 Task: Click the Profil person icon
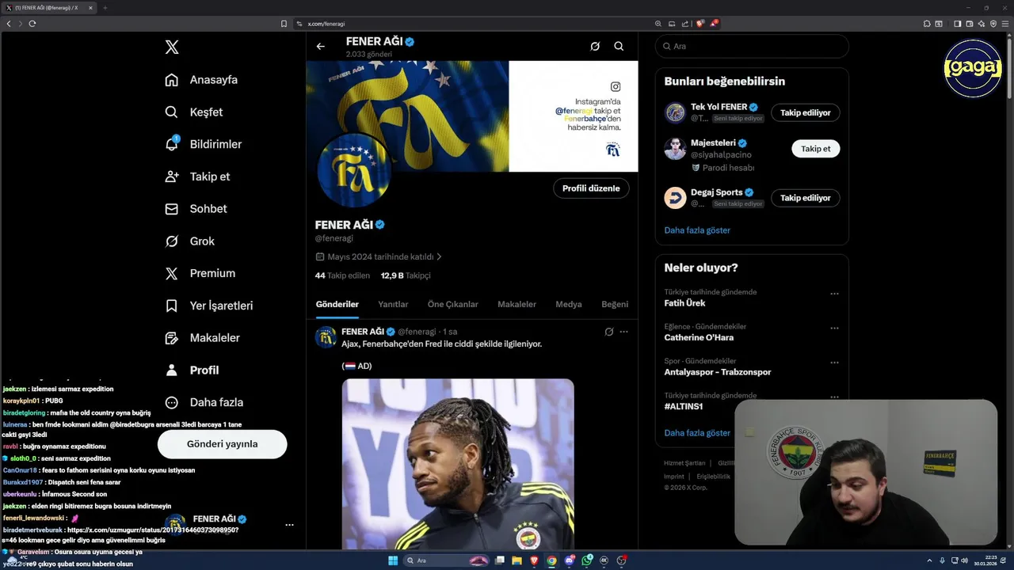[x=171, y=370]
